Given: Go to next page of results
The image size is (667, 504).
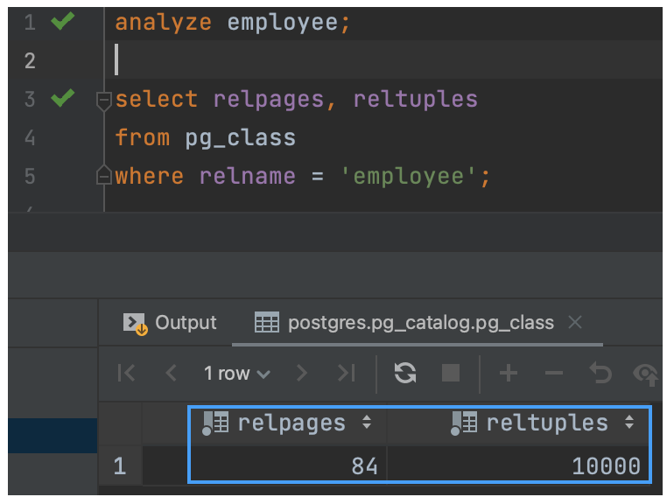Looking at the screenshot, I should [302, 373].
